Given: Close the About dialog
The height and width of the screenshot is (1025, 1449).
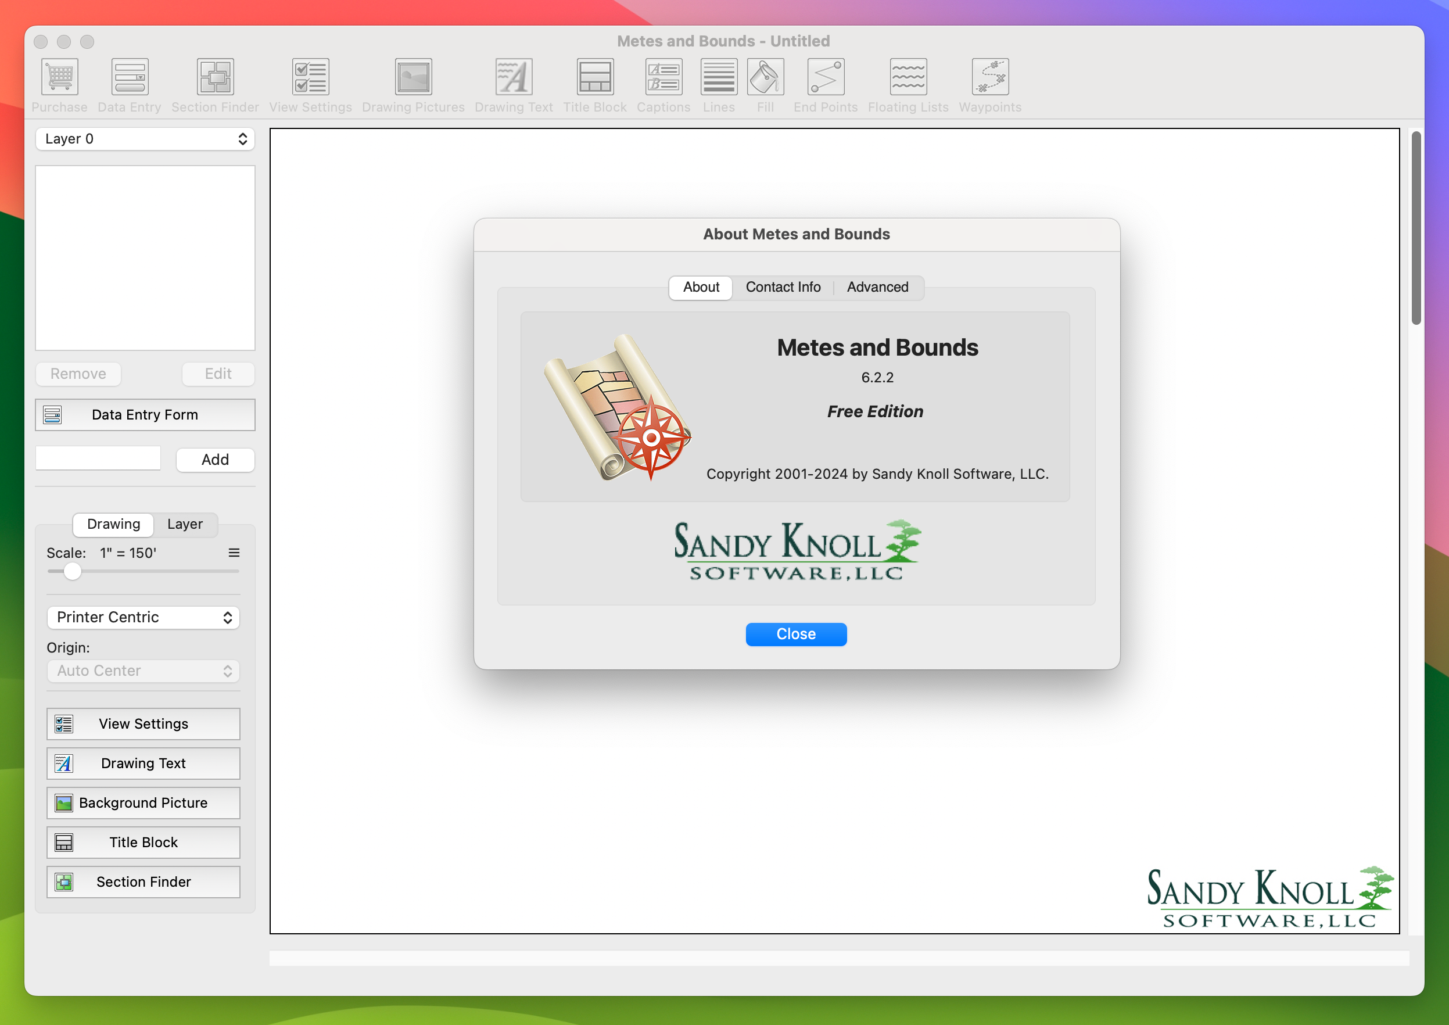Looking at the screenshot, I should pyautogui.click(x=796, y=635).
